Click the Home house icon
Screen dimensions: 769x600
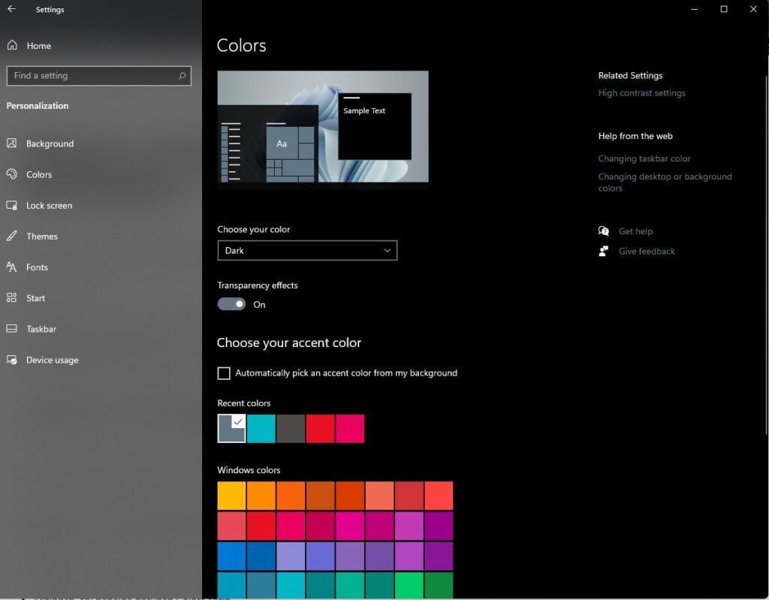click(12, 45)
